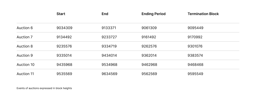Click the Auction 11 row label
256x97 pixels.
tap(25, 74)
